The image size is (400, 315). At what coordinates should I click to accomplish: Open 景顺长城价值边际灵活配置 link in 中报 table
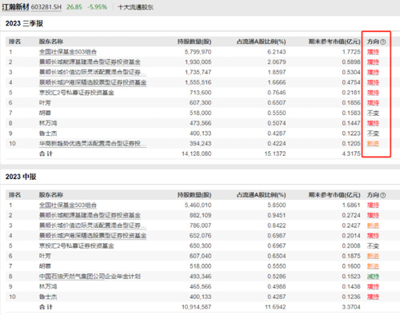pos(93,225)
